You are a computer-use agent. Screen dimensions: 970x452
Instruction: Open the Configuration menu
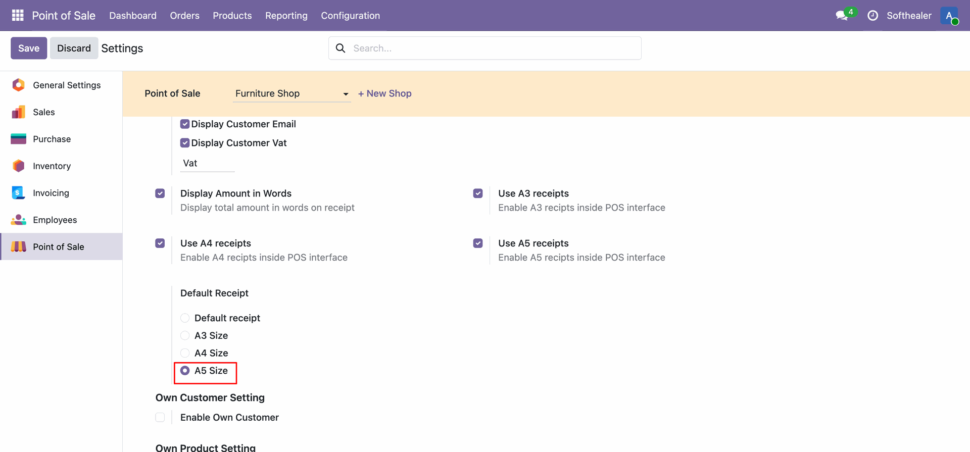pos(351,16)
